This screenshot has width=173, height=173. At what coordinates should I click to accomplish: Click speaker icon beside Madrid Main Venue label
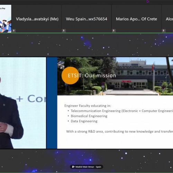[x=73, y=167]
